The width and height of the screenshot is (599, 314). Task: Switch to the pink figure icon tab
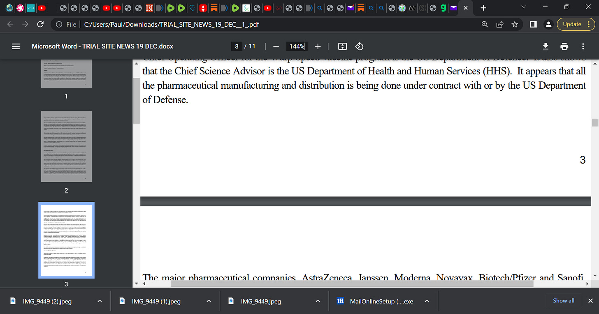point(20,7)
